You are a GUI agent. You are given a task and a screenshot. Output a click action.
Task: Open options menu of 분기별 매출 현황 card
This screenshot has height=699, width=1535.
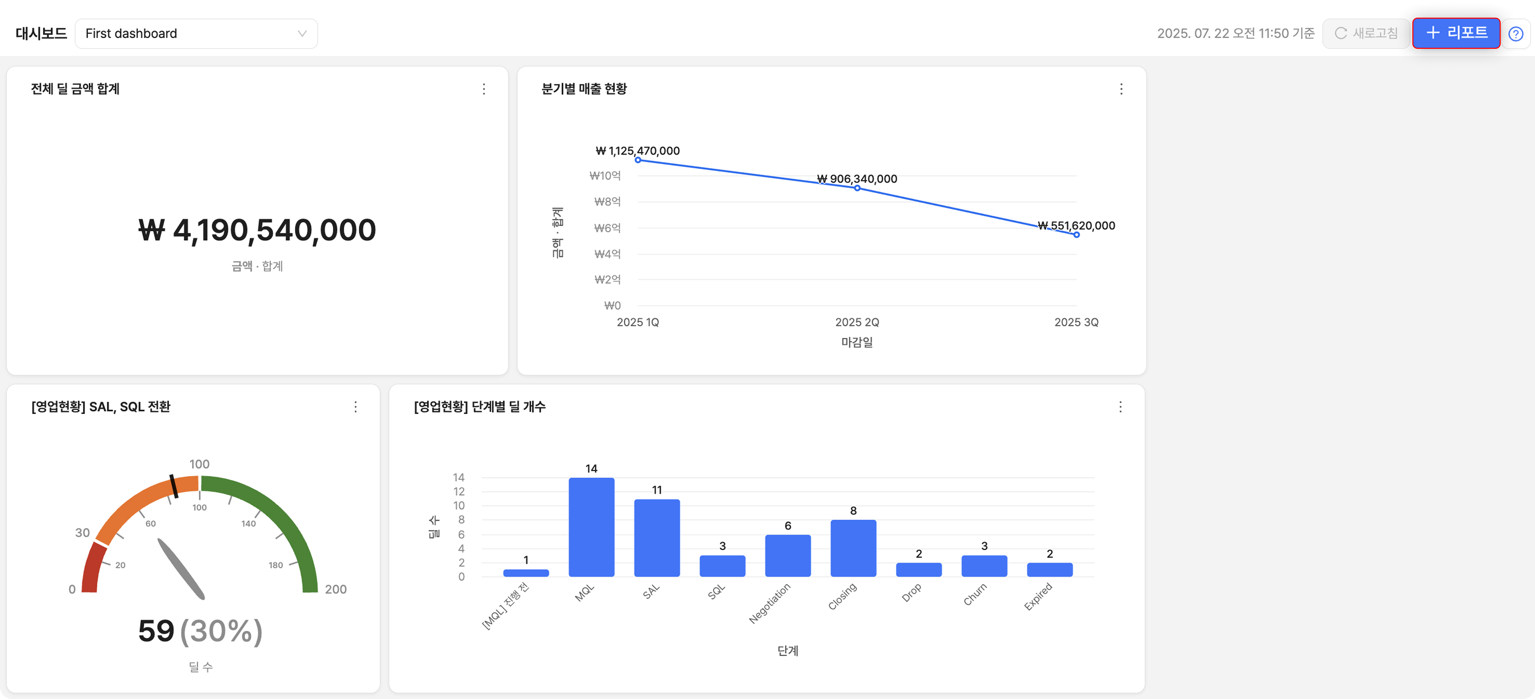point(1121,89)
